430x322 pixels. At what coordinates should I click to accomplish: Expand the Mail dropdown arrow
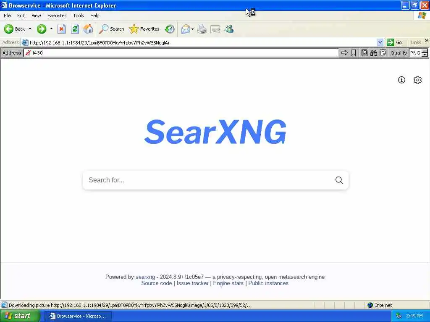(x=192, y=29)
